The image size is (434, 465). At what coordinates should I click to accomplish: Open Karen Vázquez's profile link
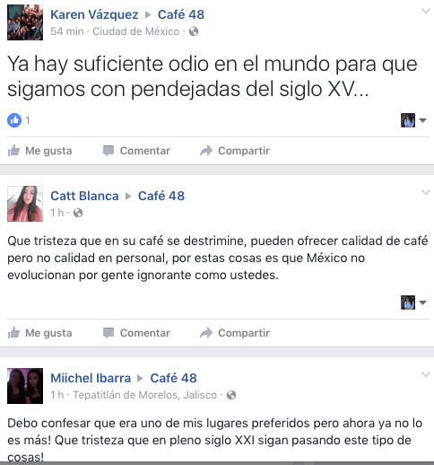(x=94, y=14)
